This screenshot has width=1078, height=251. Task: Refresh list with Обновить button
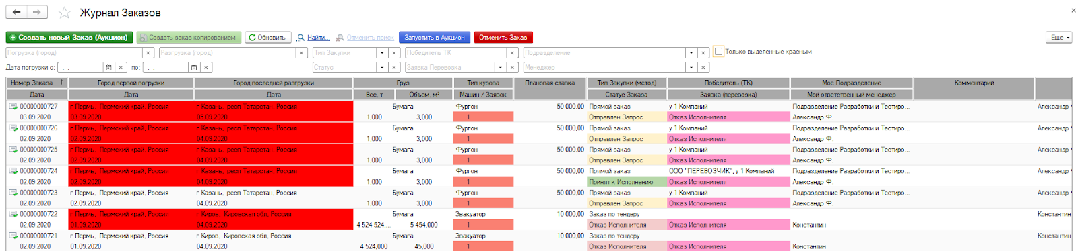267,38
